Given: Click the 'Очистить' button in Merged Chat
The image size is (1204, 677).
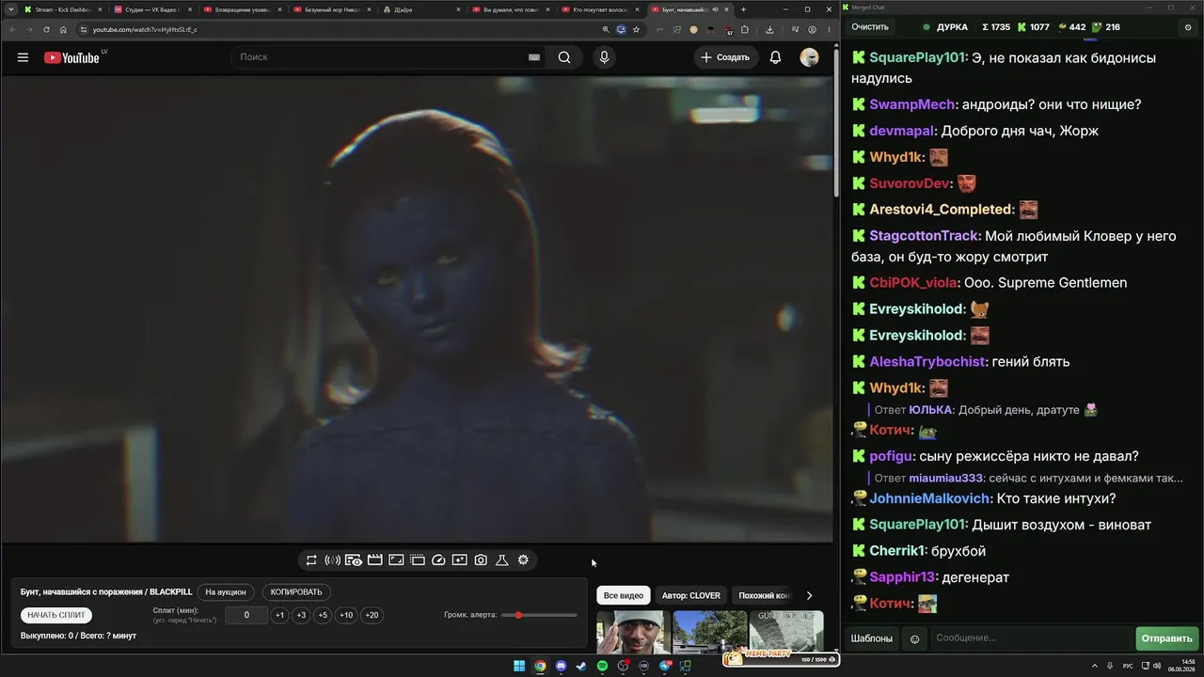Looking at the screenshot, I should 870,27.
